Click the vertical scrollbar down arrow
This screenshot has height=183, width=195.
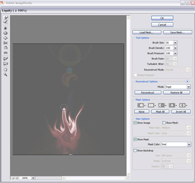point(128,174)
